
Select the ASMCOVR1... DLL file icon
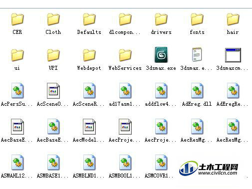click(161, 163)
